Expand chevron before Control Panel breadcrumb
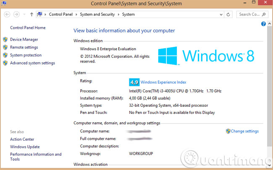Screen dimensions: 273x170 click(45, 14)
